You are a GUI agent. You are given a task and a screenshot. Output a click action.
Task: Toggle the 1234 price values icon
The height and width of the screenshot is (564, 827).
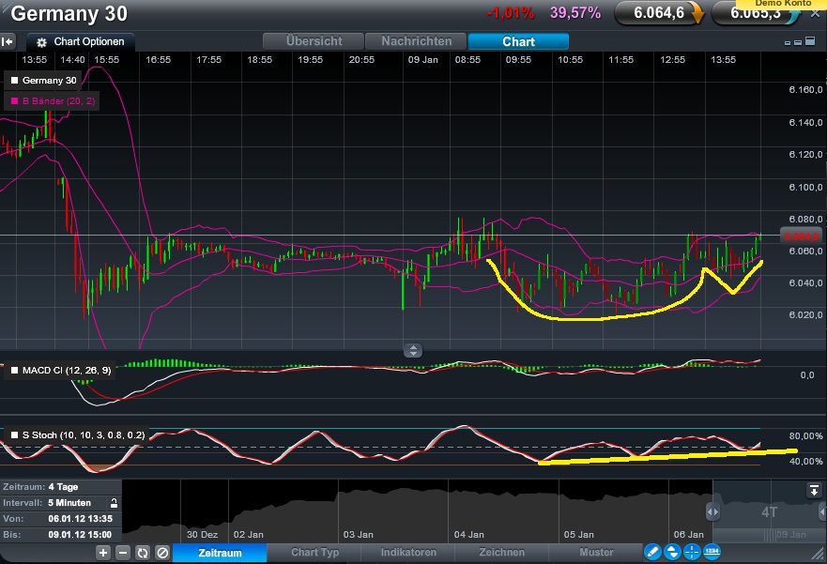tap(711, 553)
